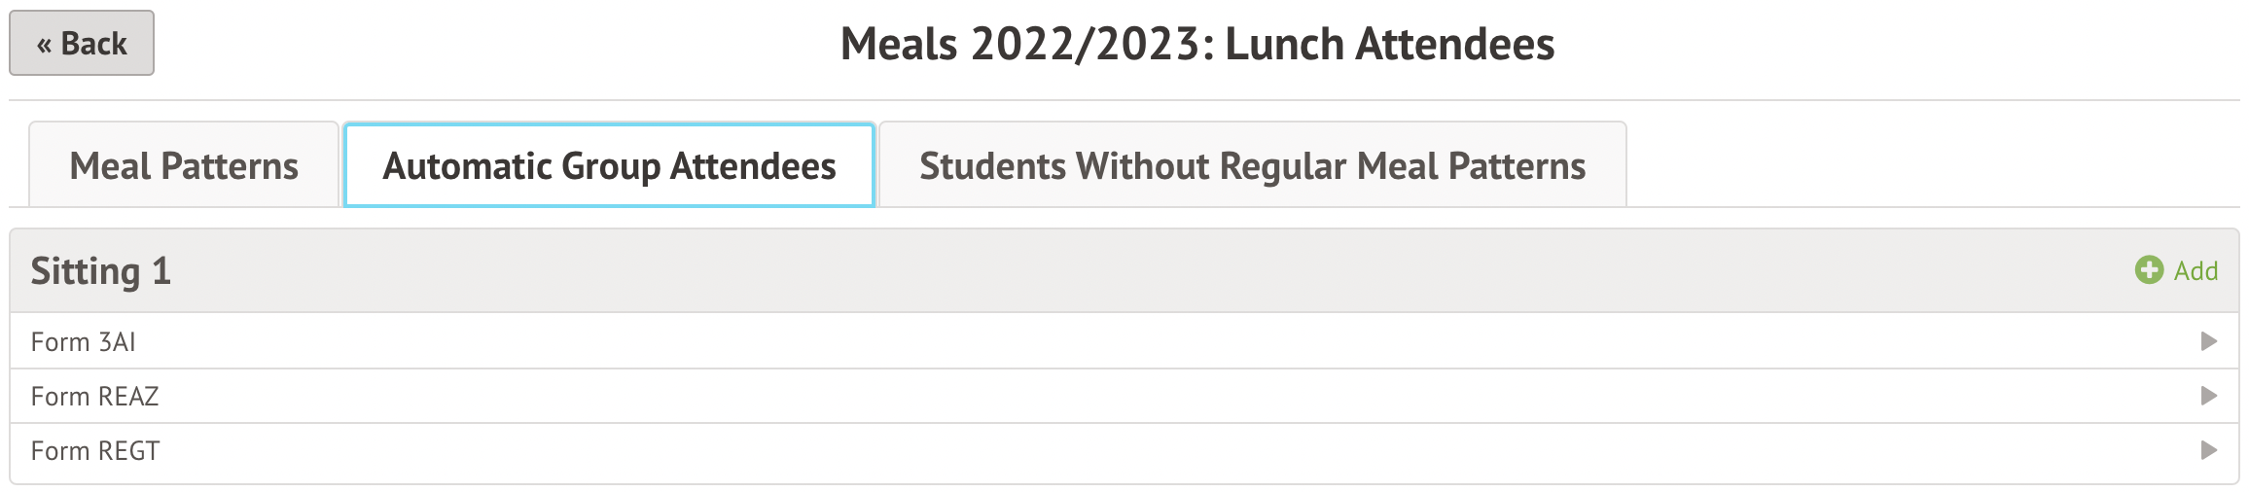Click the arrow icon beside Form REGT
The image size is (2249, 492).
pyautogui.click(x=2208, y=450)
